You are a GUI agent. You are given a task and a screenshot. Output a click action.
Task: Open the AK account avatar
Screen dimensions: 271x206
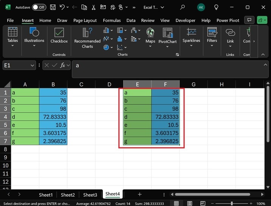coord(201,7)
